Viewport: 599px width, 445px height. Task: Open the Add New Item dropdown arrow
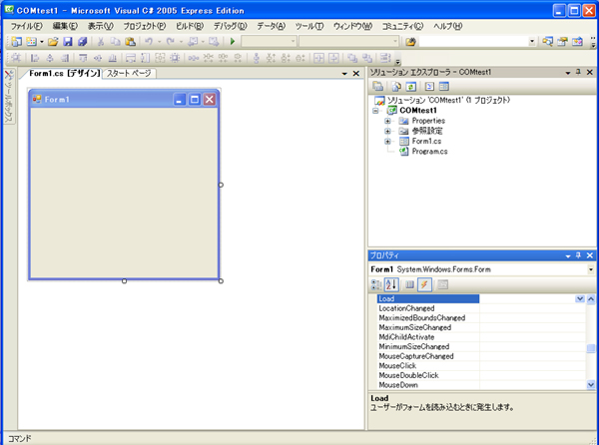tap(42, 41)
